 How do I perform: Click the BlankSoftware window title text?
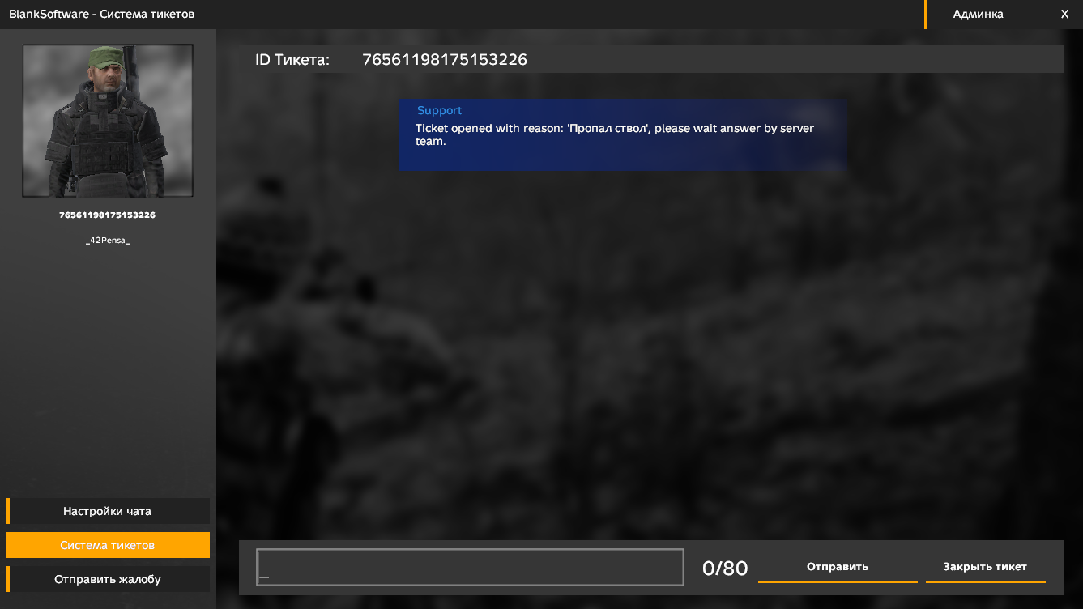point(101,14)
